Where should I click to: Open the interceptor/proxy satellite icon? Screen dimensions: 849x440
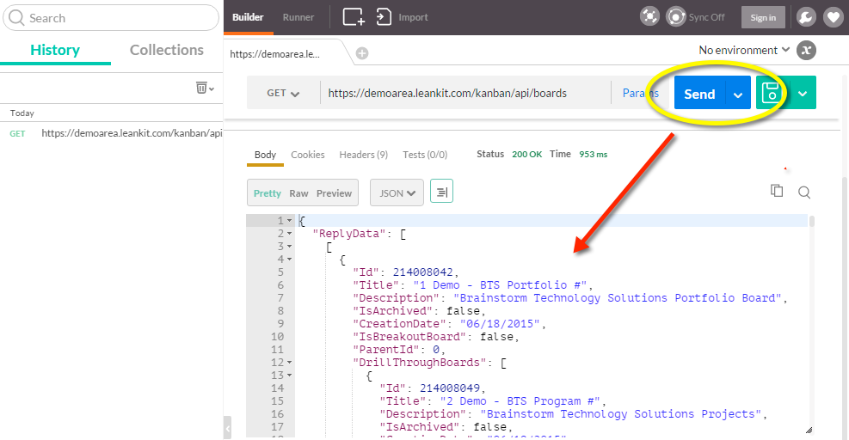point(649,17)
